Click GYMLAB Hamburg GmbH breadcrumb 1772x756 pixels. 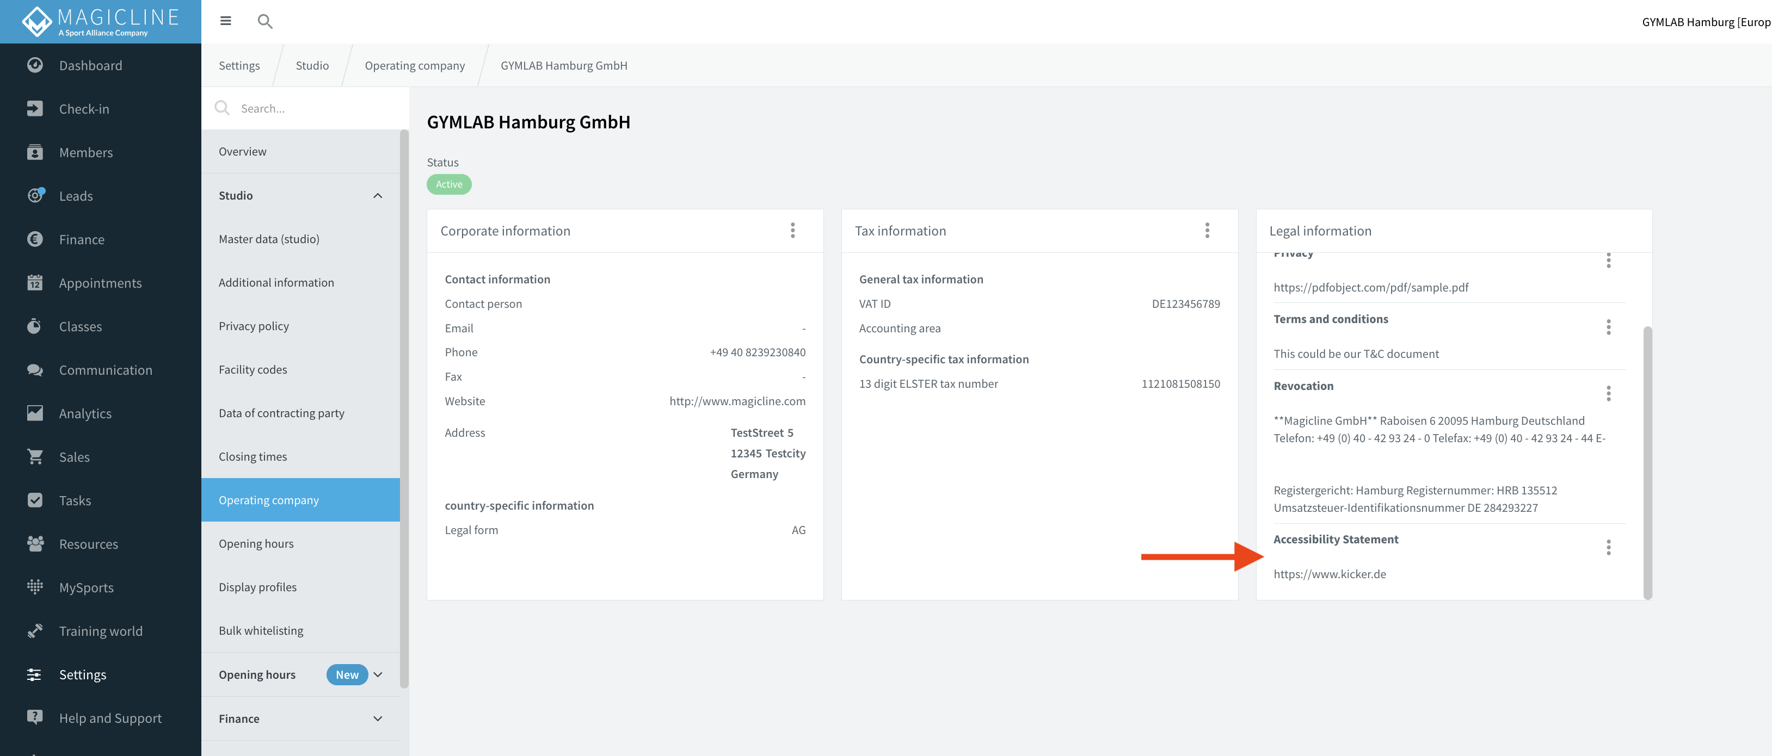[x=564, y=65]
